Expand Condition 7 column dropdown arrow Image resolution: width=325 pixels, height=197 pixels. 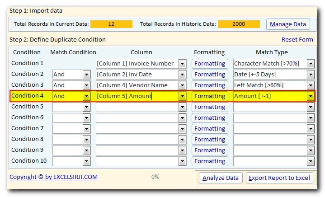pos(183,129)
